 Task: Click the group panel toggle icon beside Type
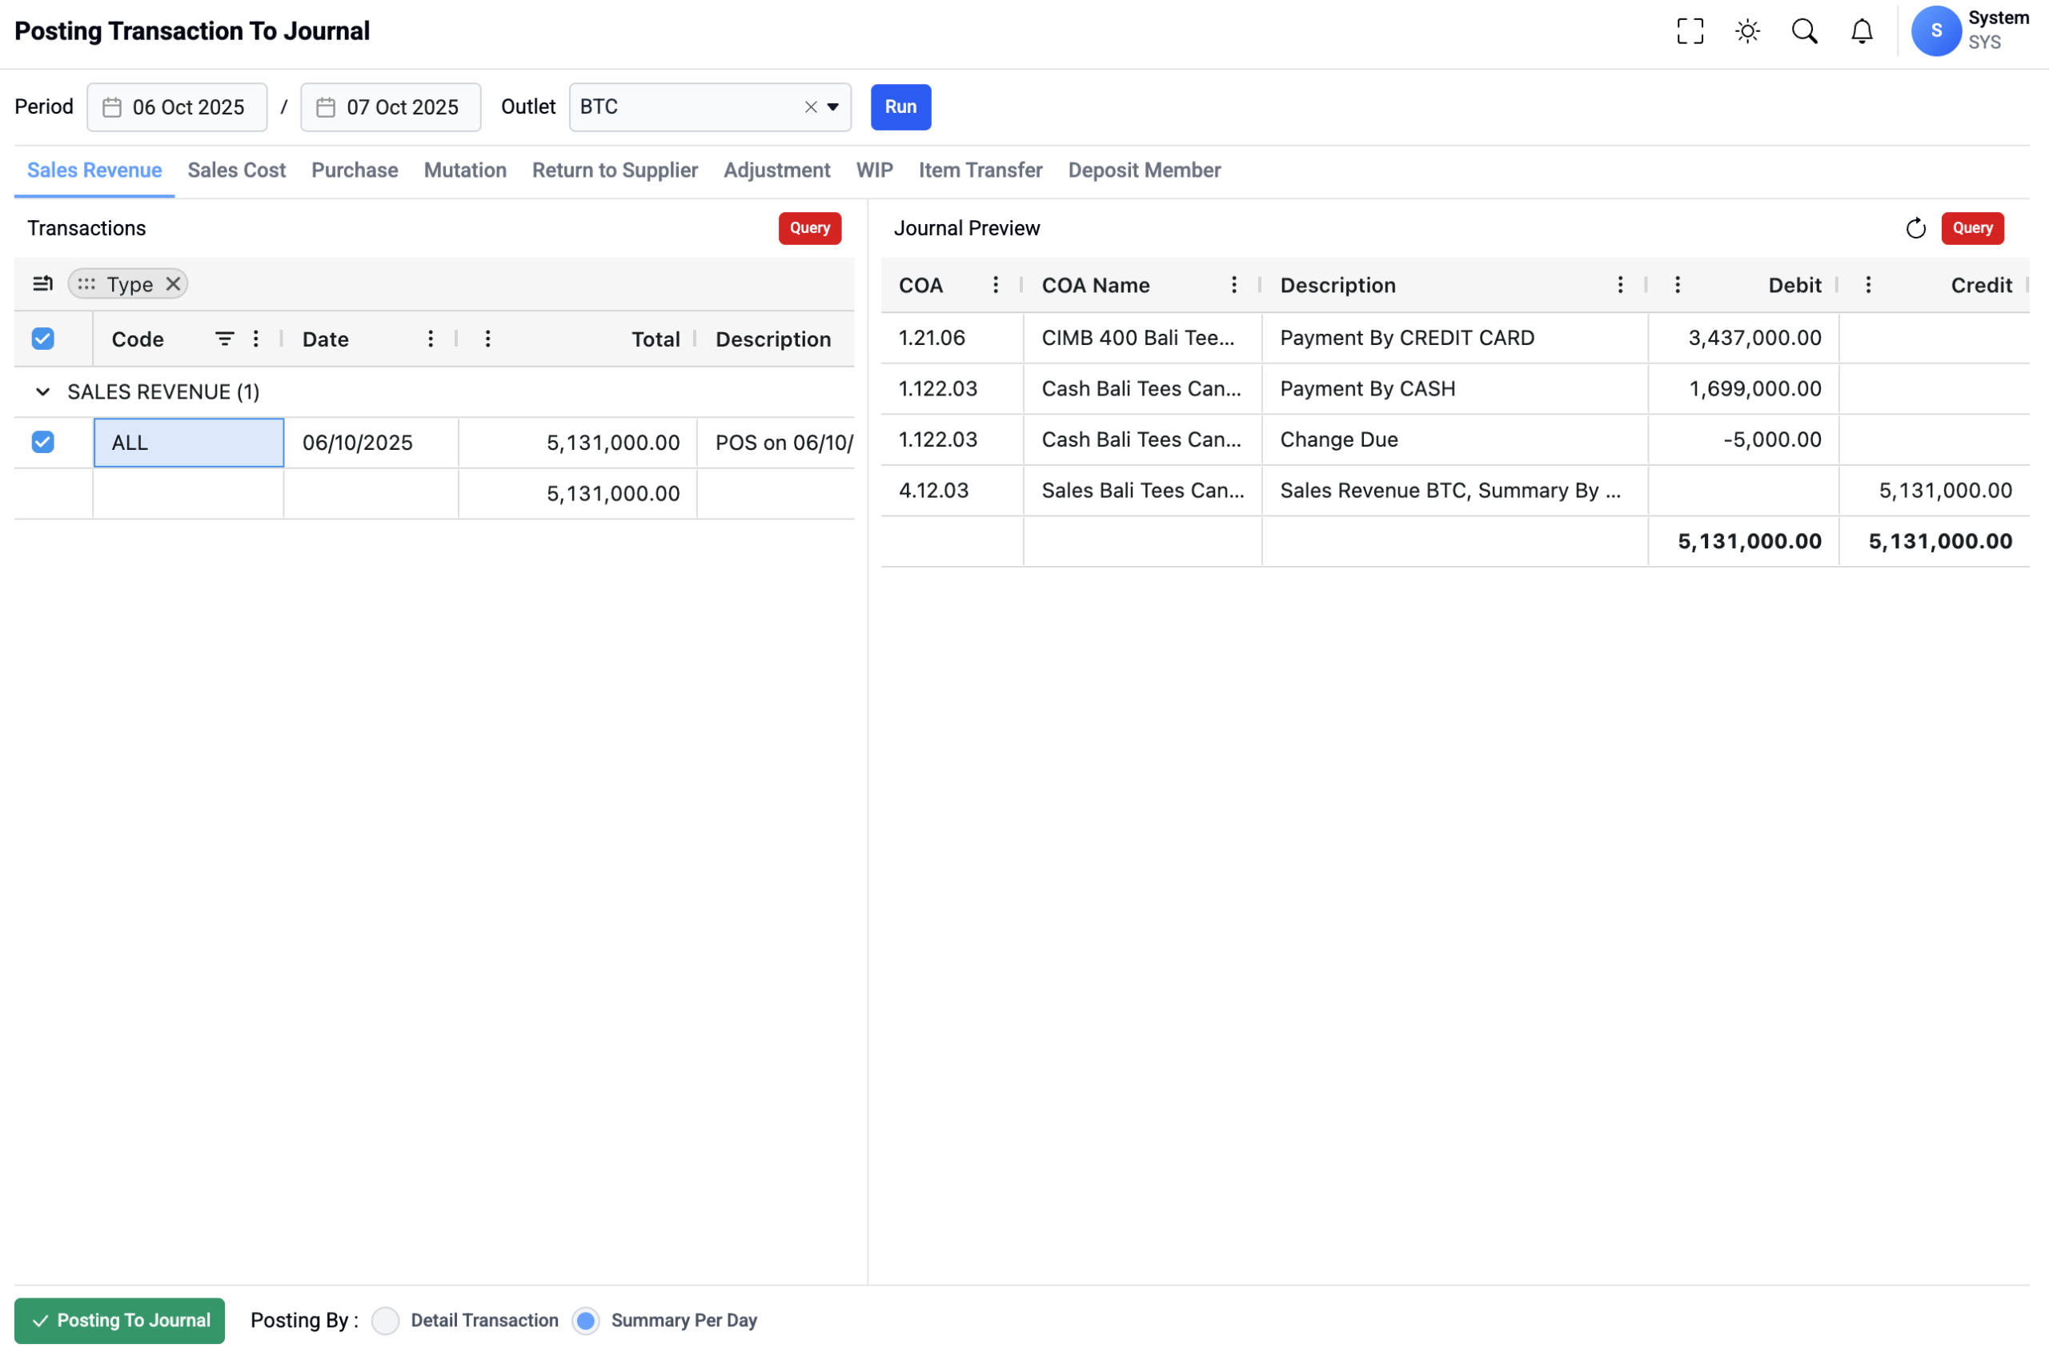click(42, 283)
